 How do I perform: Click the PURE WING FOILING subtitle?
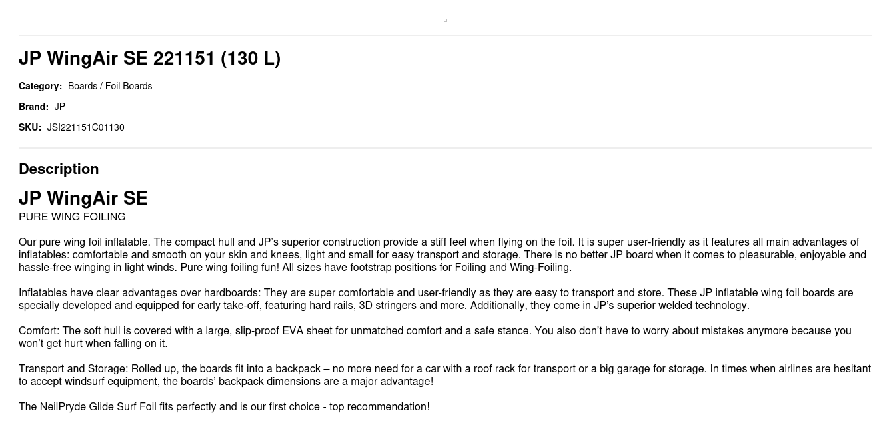click(72, 217)
